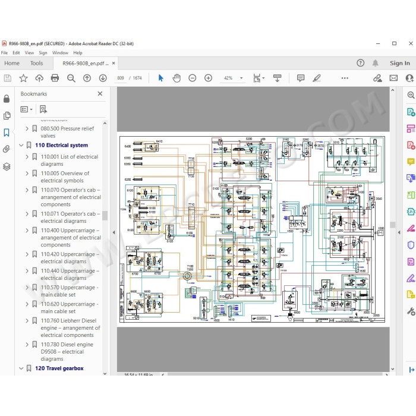This screenshot has height=416, width=416.
Task: Open Page Thumbnails panel icon
Action: pyautogui.click(x=7, y=116)
